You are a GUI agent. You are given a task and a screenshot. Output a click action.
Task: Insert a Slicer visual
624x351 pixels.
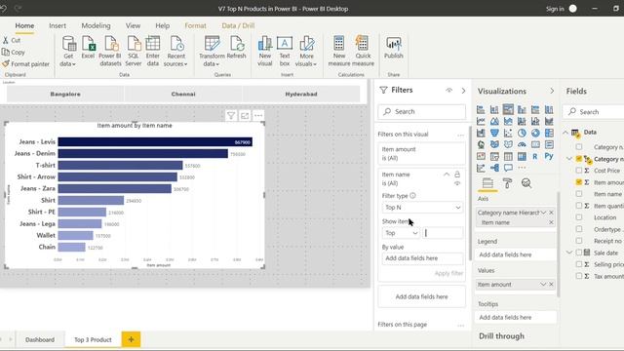[494, 156]
